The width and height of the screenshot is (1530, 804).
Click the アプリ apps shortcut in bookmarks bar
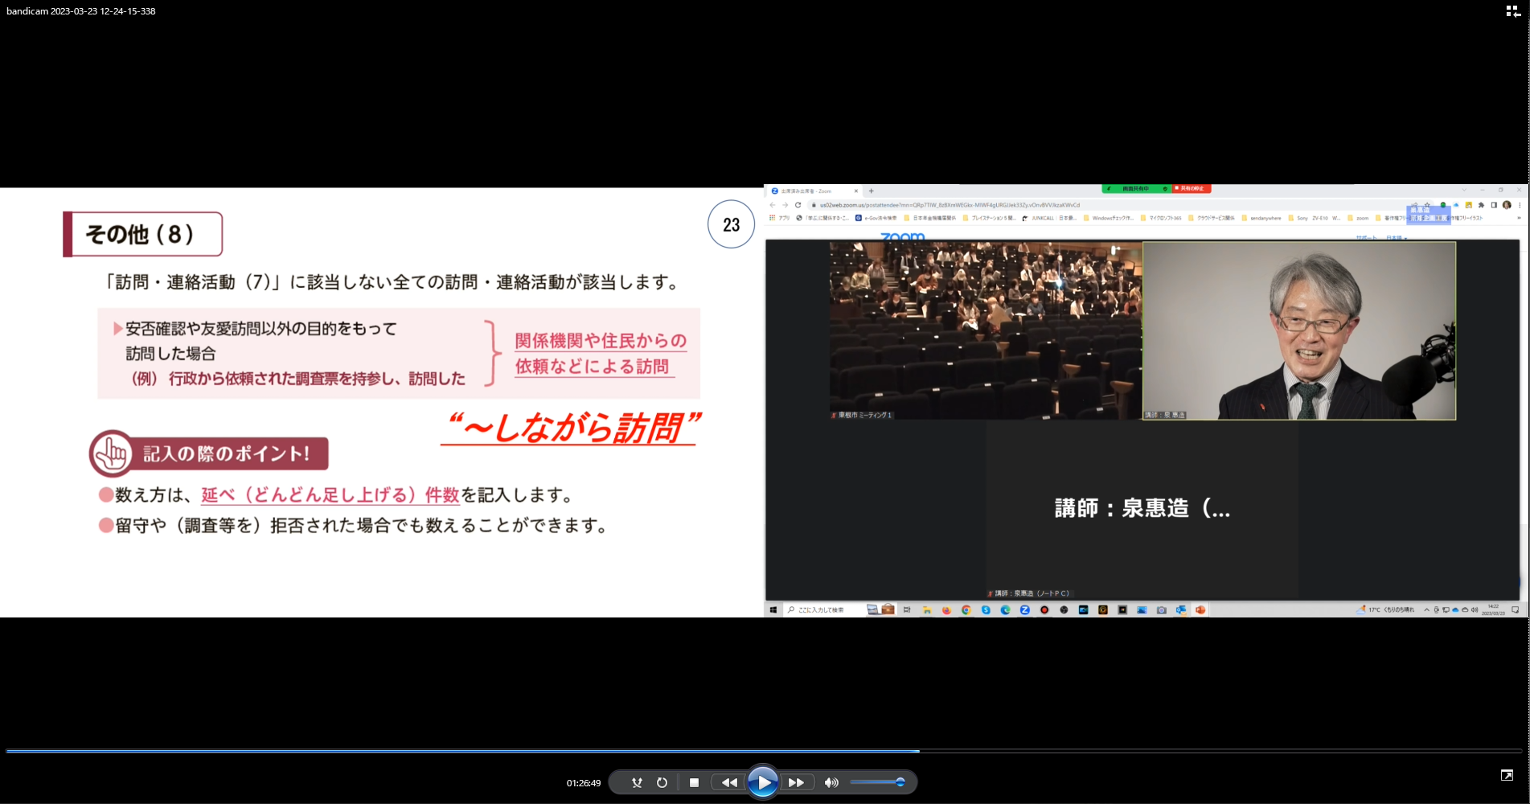(780, 218)
